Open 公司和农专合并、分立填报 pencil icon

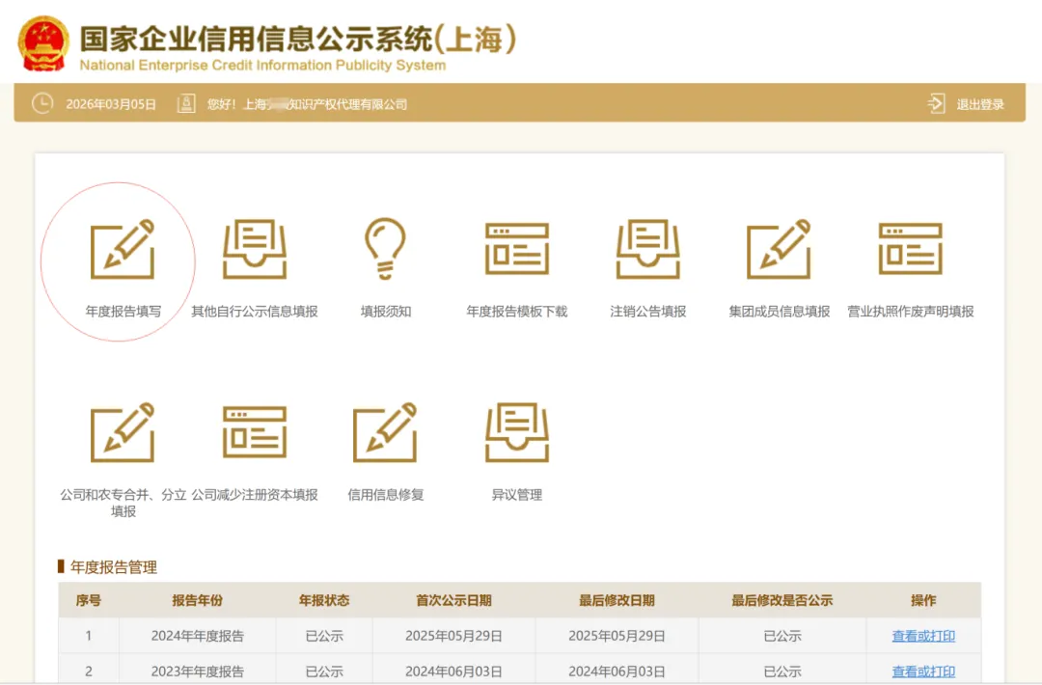pyautogui.click(x=123, y=432)
